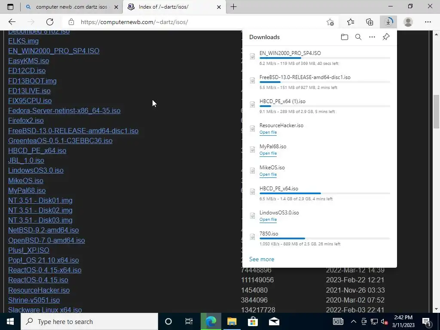Click NT 3.51 - Disk02.img link

pyautogui.click(x=40, y=210)
